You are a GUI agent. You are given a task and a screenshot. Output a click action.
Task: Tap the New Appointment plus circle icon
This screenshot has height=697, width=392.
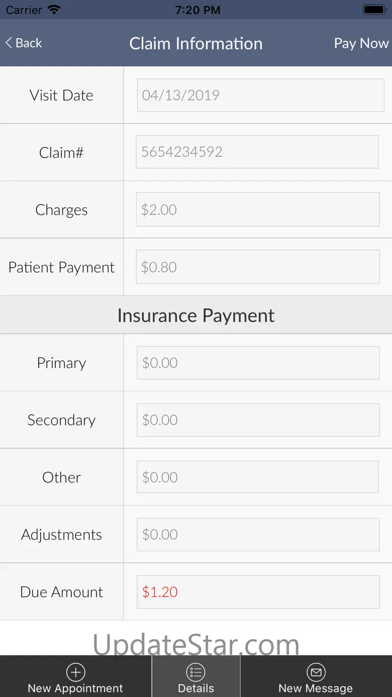75,672
